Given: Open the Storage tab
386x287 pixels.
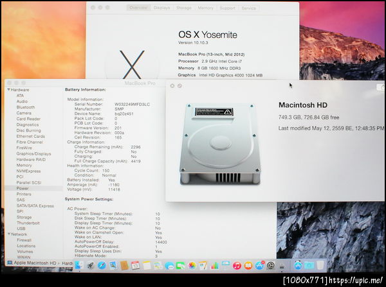Looking at the screenshot, I should [x=183, y=8].
